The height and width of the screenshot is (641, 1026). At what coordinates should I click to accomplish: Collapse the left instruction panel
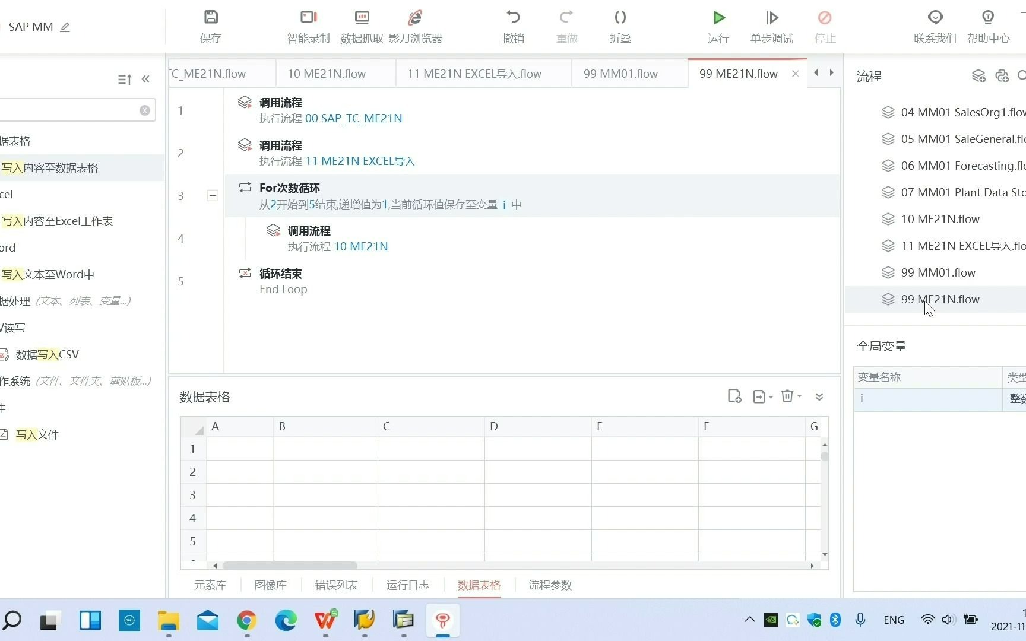[145, 79]
